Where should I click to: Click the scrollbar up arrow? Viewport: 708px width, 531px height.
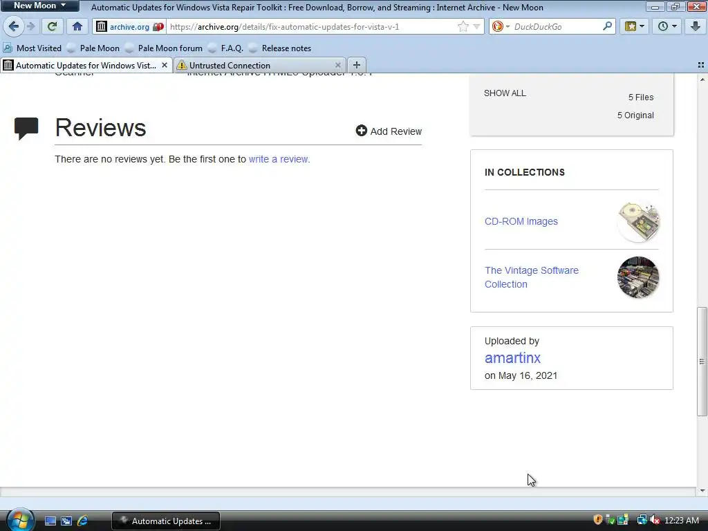point(702,80)
